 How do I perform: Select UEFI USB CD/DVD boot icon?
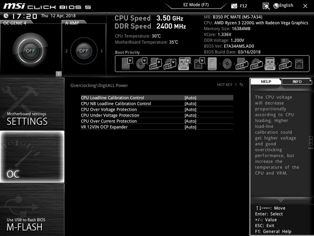(x=170, y=64)
